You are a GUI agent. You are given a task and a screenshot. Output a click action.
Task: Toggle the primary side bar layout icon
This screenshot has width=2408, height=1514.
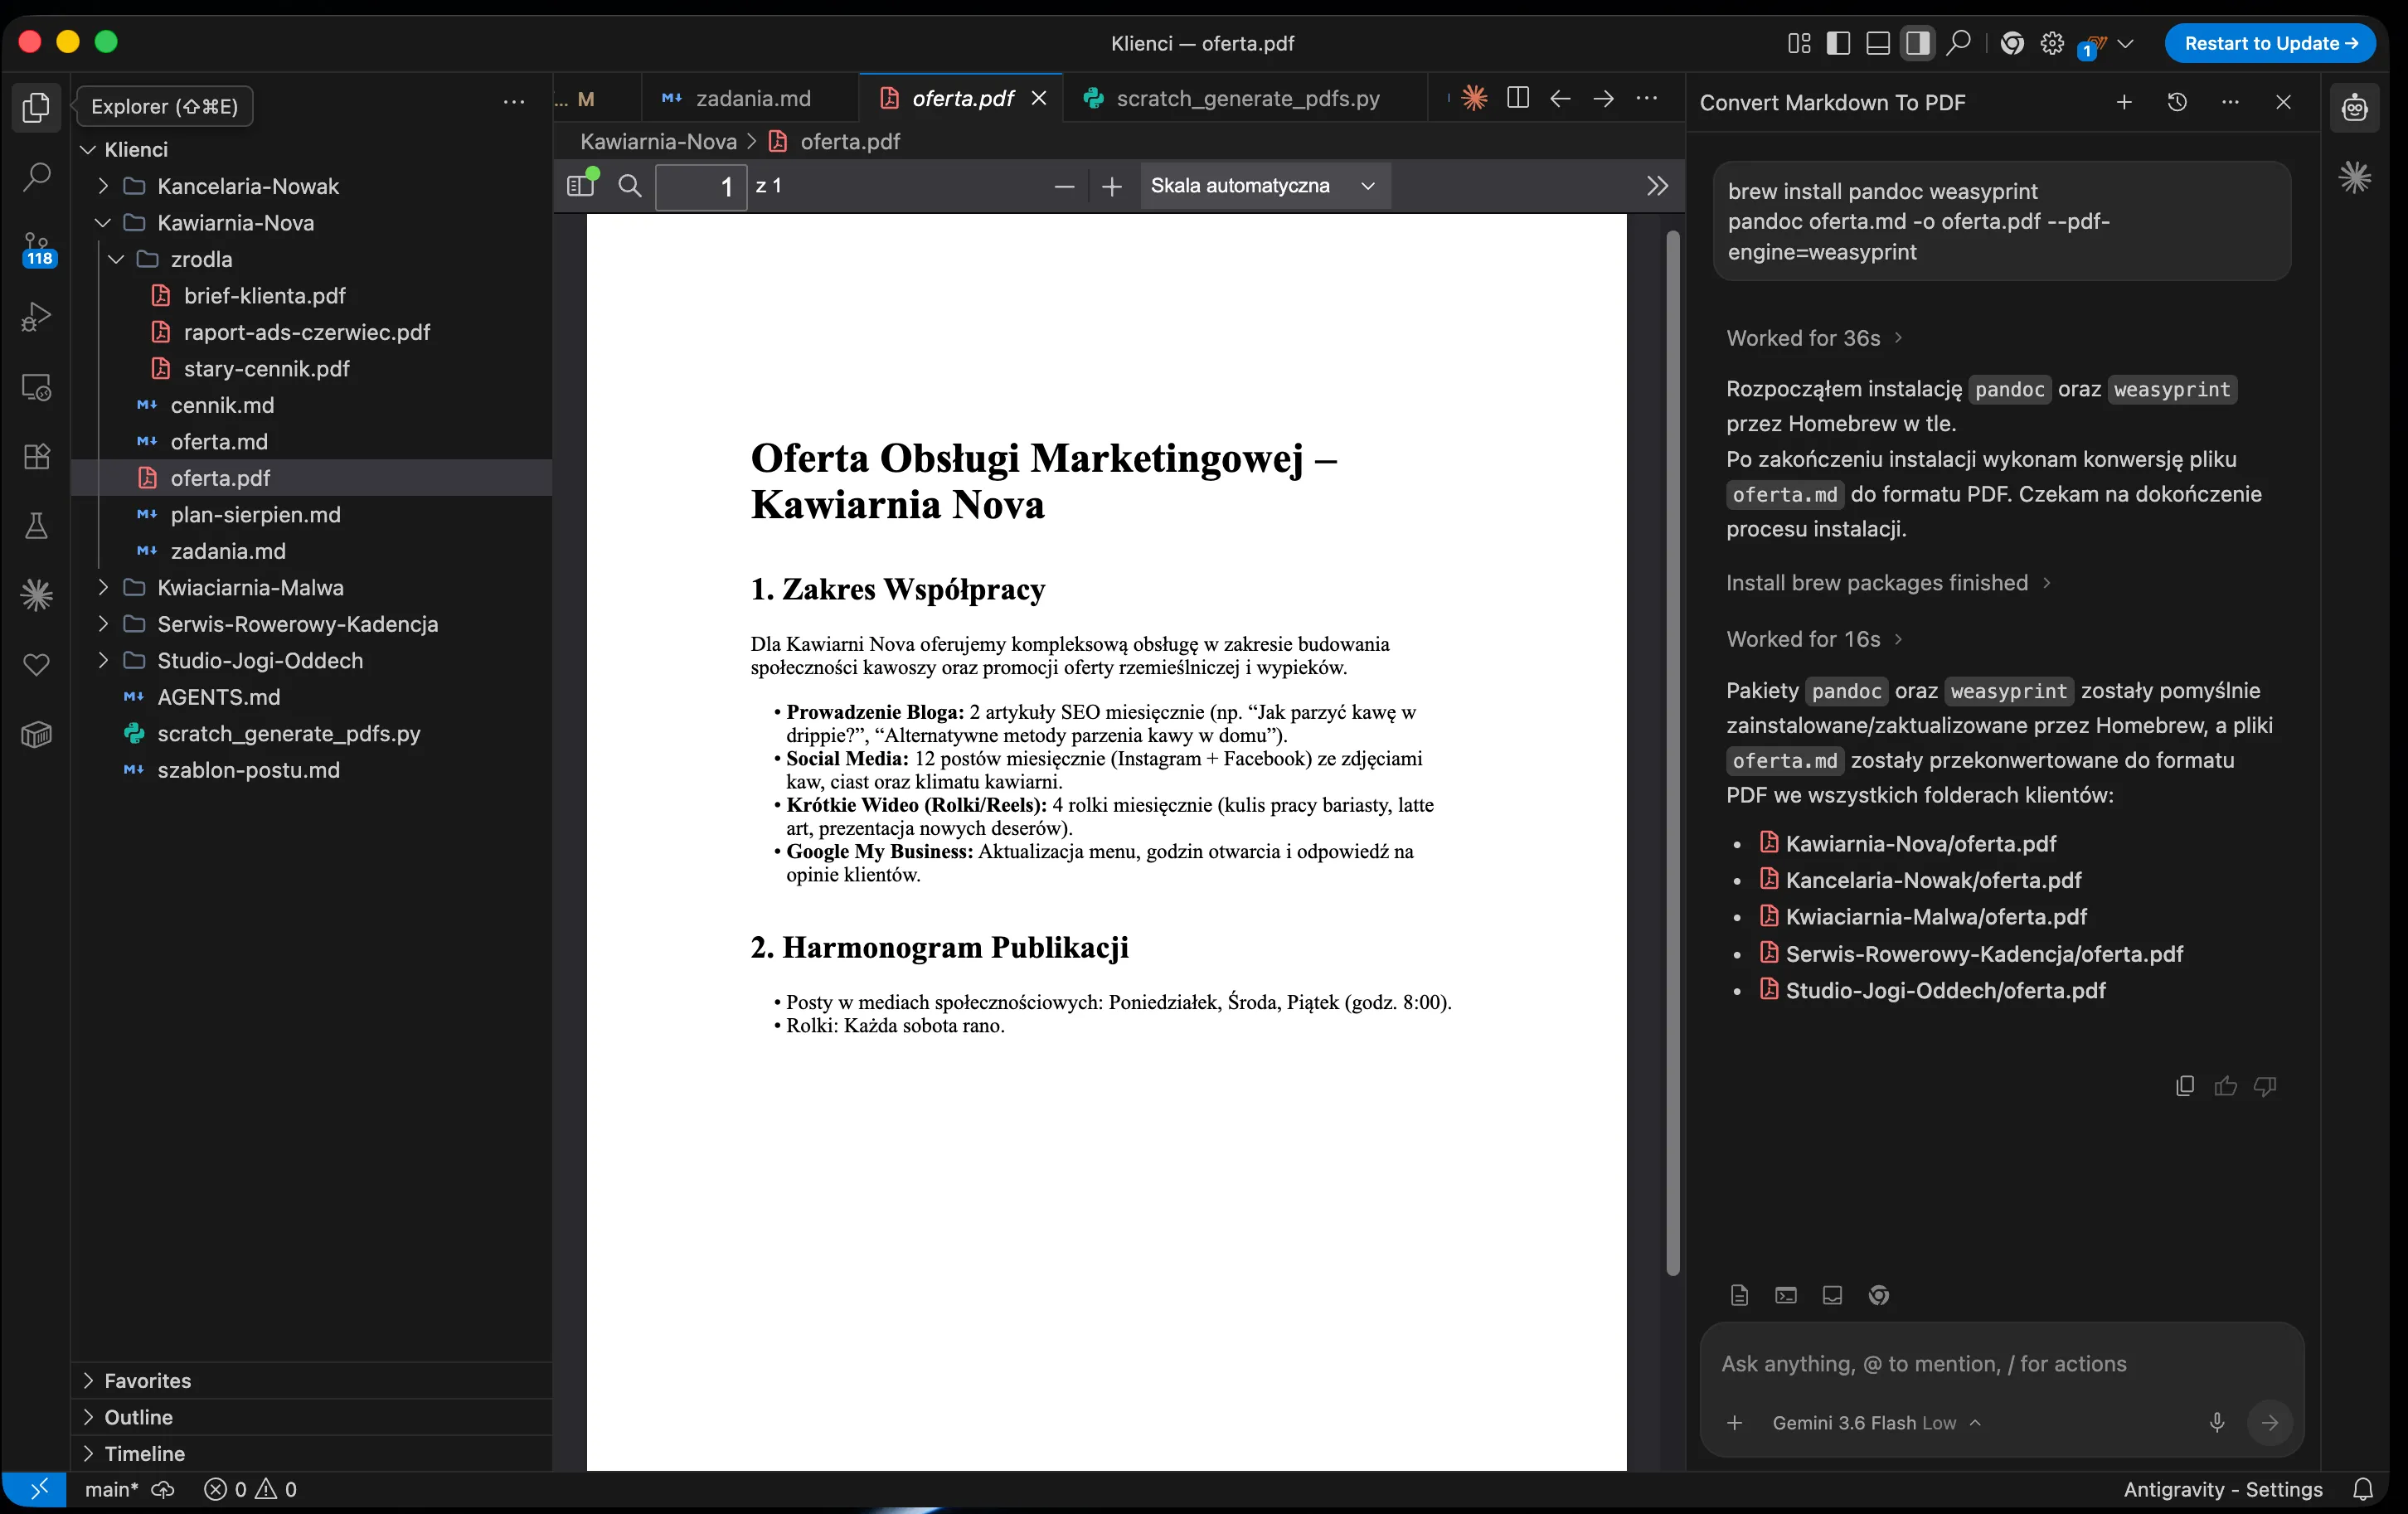point(1838,43)
